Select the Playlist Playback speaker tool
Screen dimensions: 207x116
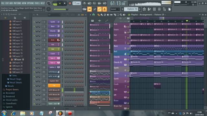click(124, 15)
